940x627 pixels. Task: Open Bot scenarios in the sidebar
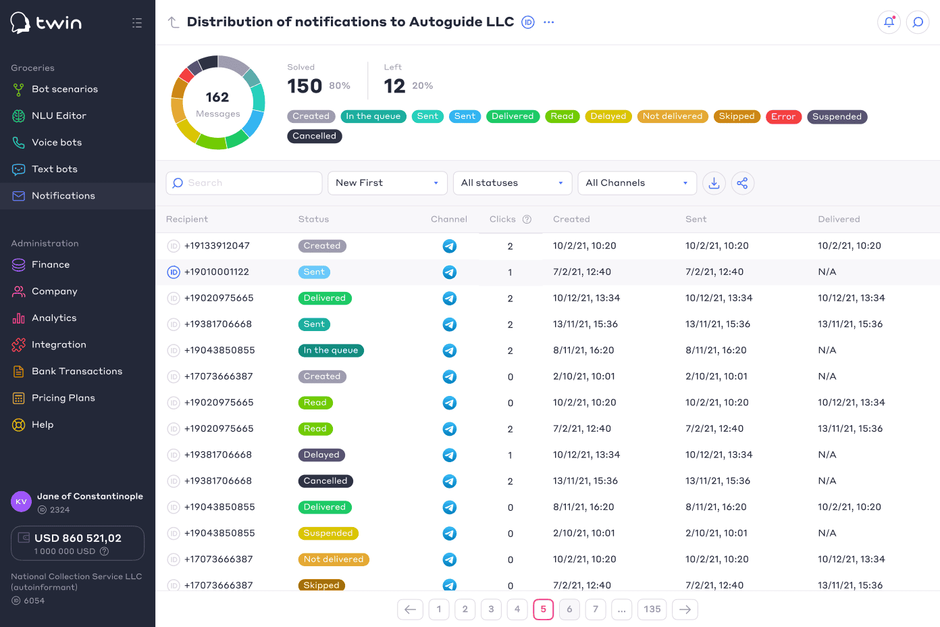[x=65, y=89]
